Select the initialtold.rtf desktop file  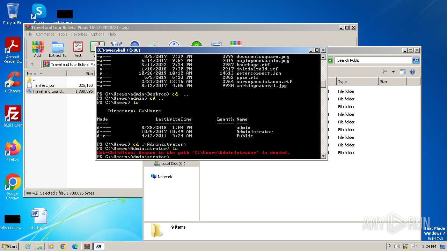[x=38, y=219]
